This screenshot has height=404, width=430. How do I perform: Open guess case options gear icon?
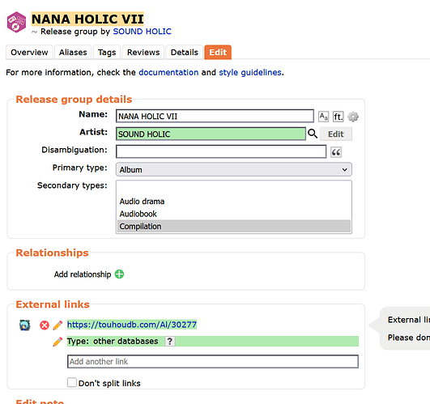point(353,117)
